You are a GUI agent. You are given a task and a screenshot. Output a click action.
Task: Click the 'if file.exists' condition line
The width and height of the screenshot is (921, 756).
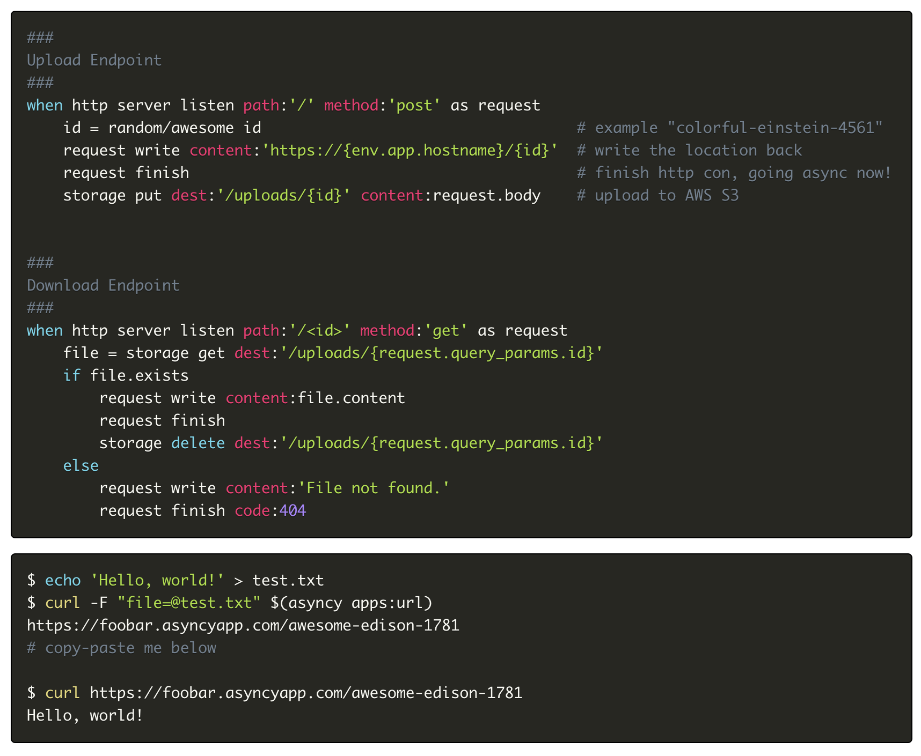click(126, 375)
